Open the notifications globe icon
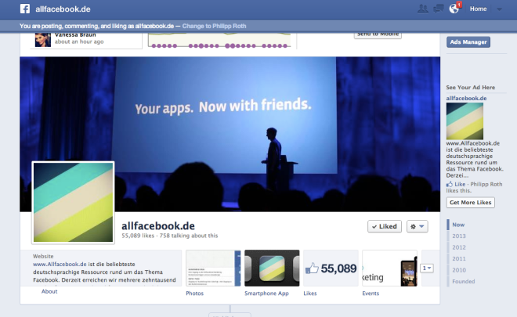 (x=454, y=9)
